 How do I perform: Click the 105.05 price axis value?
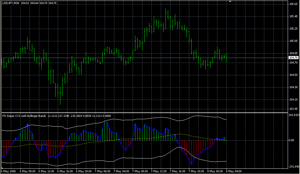pyautogui.click(x=293, y=41)
